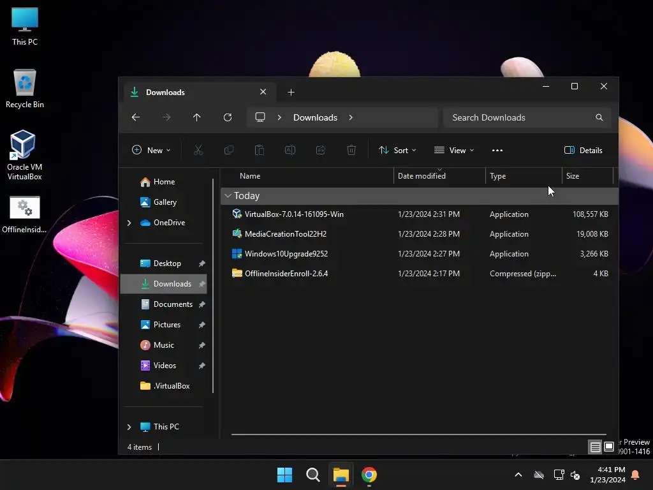Add a new tab

pyautogui.click(x=291, y=92)
